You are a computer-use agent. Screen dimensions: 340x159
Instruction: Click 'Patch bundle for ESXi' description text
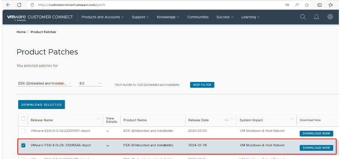point(147,85)
